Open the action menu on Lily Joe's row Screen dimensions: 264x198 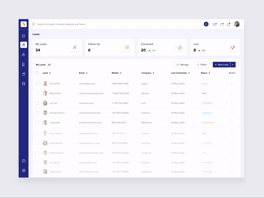click(x=232, y=103)
